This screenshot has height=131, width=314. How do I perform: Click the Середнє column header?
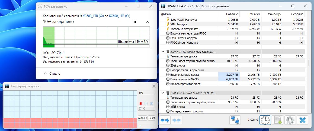click(x=294, y=14)
